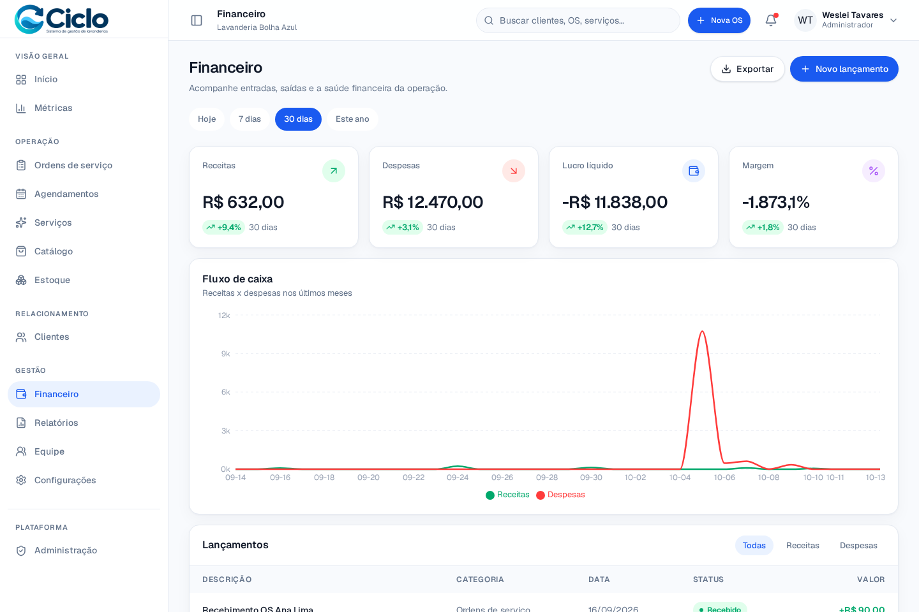Image resolution: width=919 pixels, height=612 pixels.
Task: Go to Ordens de serviço
Action: pyautogui.click(x=84, y=166)
